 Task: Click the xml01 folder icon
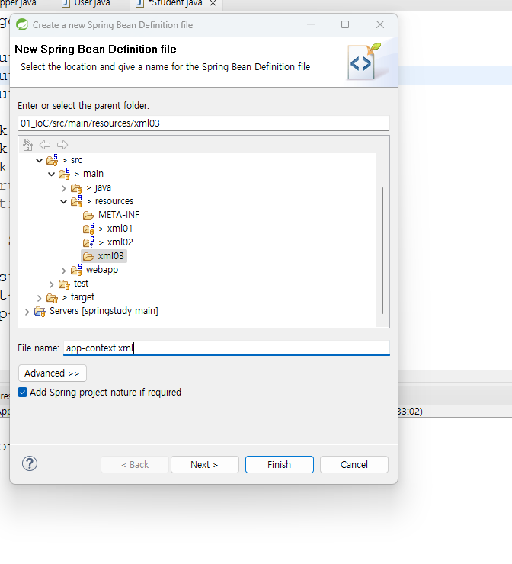click(89, 229)
